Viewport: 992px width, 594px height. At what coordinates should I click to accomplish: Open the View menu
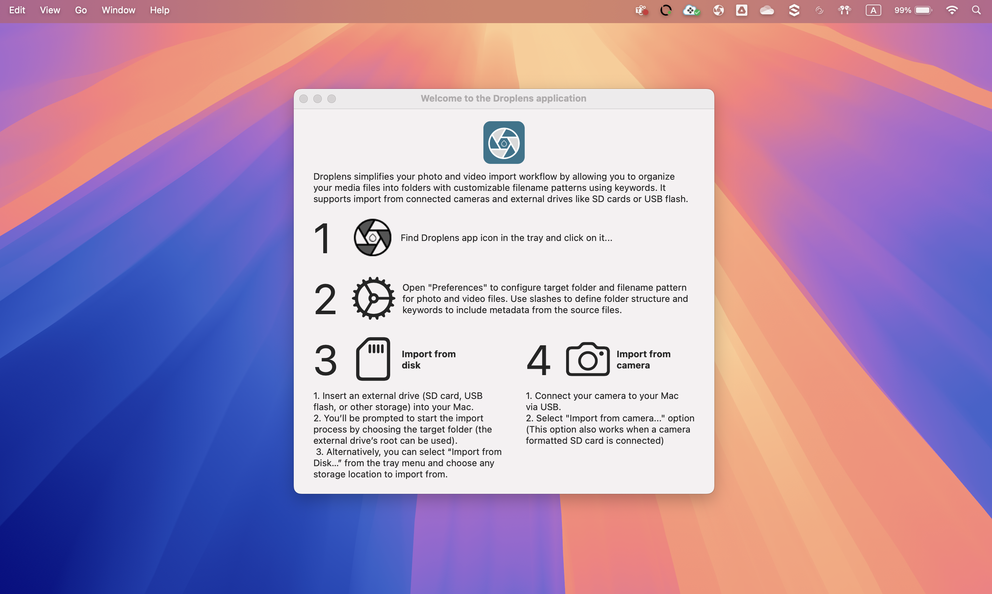[x=50, y=11]
